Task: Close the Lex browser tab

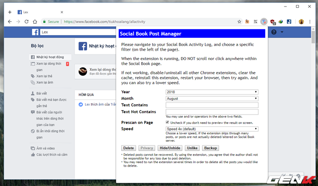Action: (x=62, y=12)
